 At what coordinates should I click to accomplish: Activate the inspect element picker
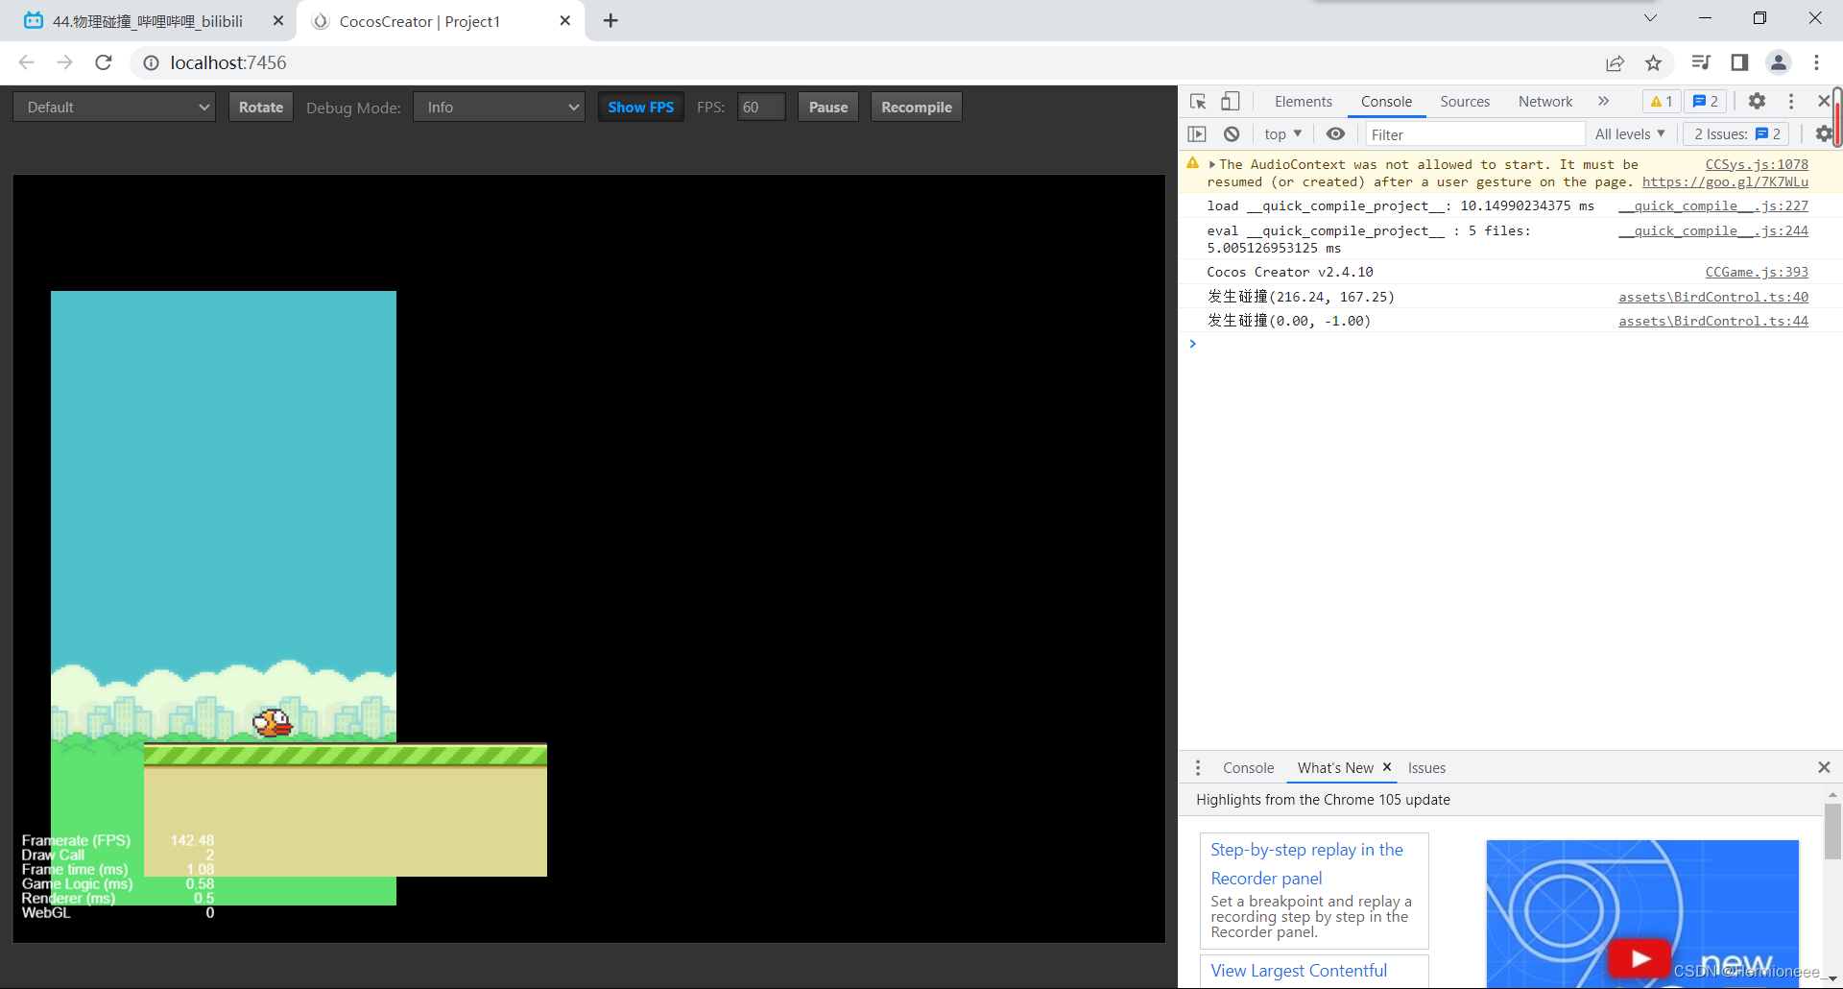[1198, 101]
